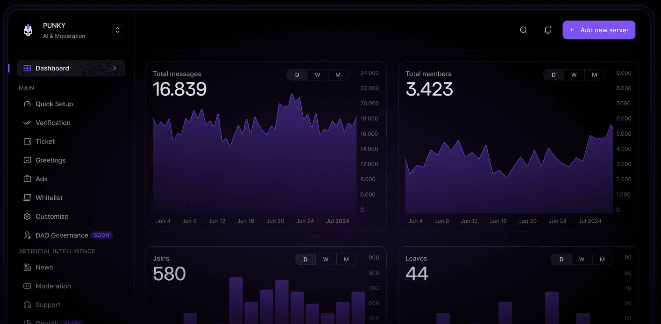This screenshot has height=324, width=661.
Task: Go to Greetings menu item
Action: pyautogui.click(x=50, y=160)
